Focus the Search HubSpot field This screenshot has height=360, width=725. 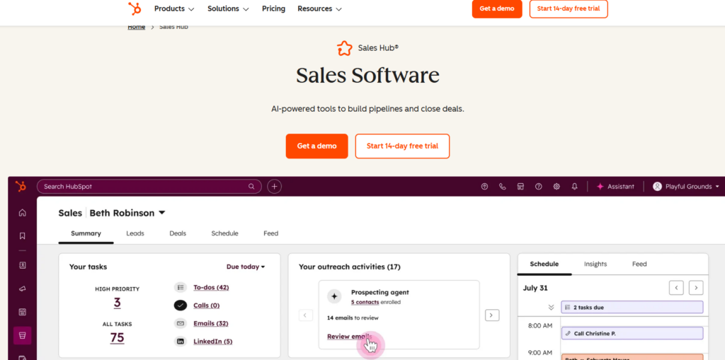[149, 186]
